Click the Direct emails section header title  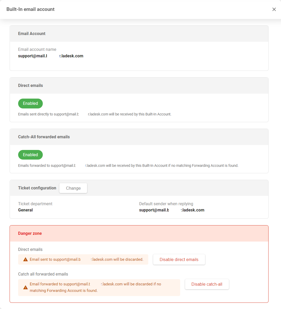[30, 86]
